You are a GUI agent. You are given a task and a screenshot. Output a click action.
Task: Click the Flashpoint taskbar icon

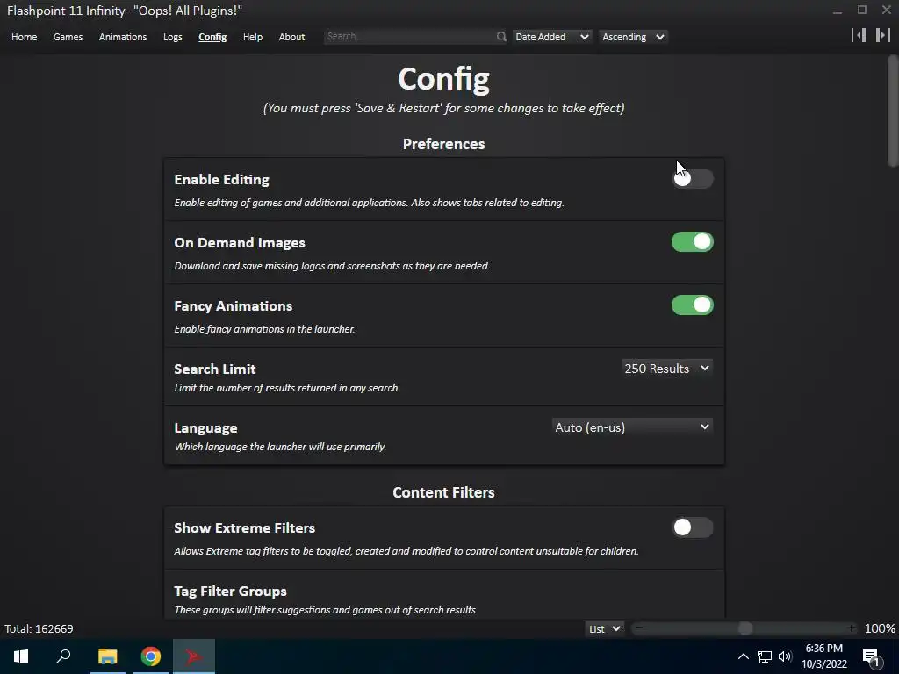[194, 656]
